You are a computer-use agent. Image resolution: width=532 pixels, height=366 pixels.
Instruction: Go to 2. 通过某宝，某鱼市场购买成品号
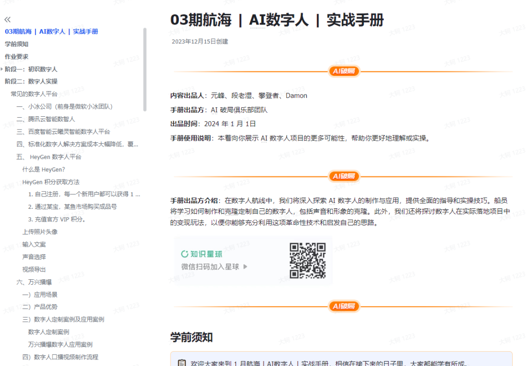pyautogui.click(x=72, y=206)
